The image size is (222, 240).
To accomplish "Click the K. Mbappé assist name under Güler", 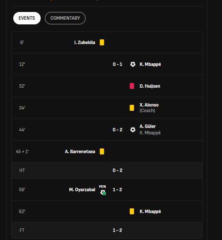I will coord(150,133).
